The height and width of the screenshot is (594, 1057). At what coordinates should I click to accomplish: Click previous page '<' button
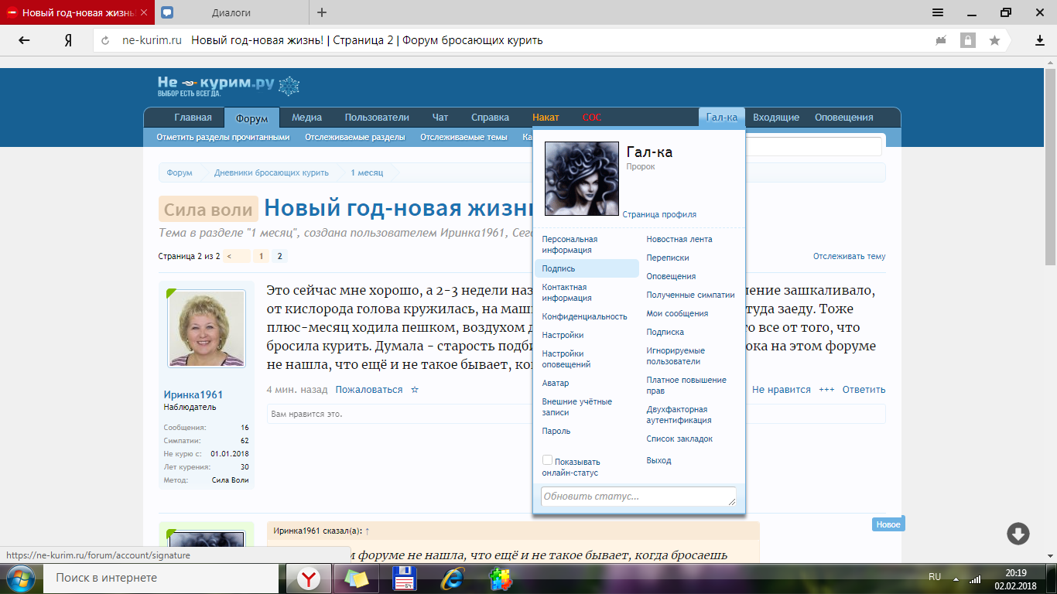pos(235,256)
